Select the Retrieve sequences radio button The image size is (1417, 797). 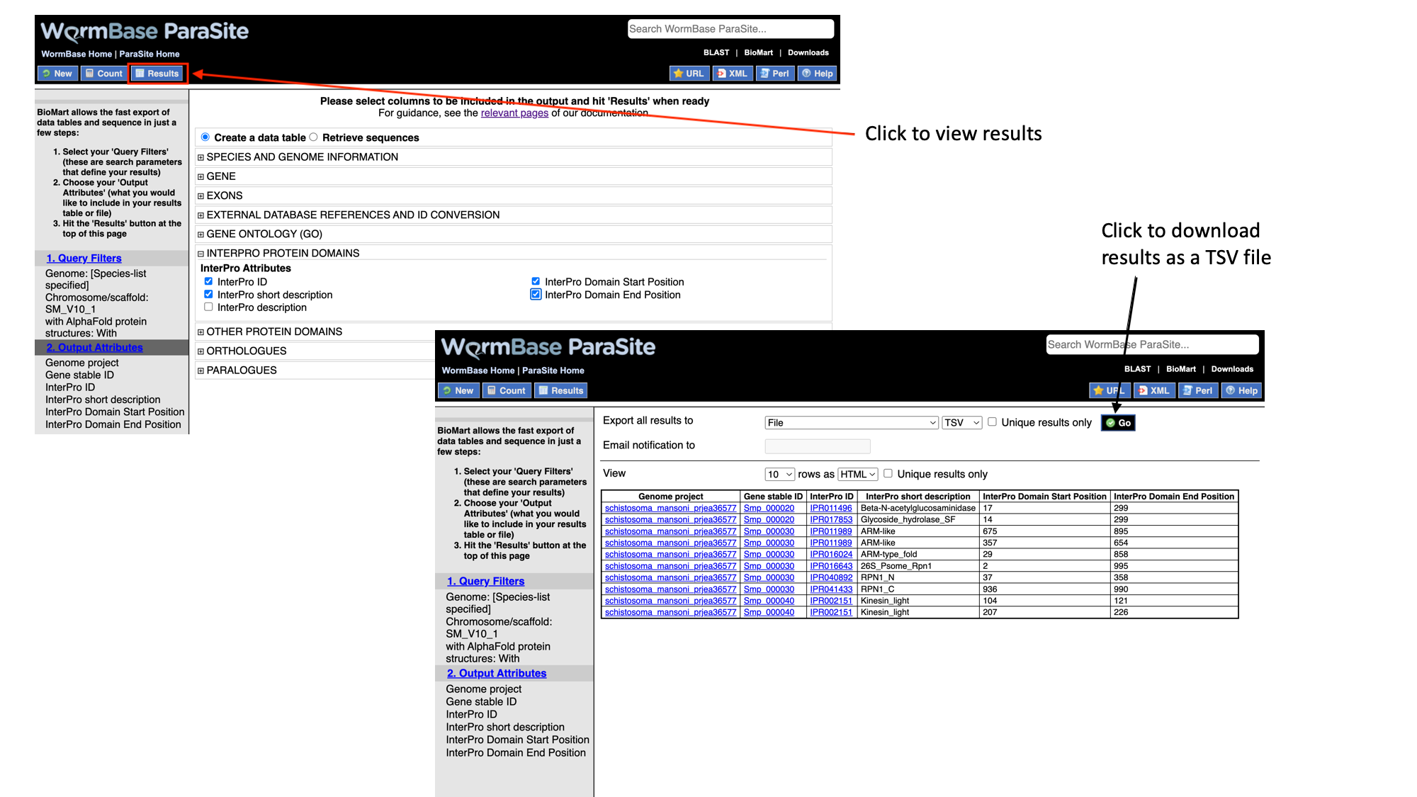pyautogui.click(x=313, y=137)
